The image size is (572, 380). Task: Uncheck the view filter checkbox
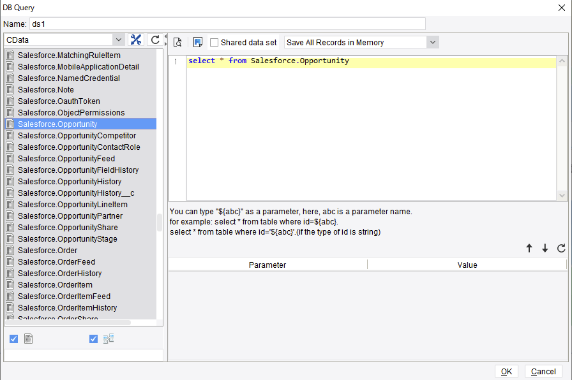coord(94,339)
